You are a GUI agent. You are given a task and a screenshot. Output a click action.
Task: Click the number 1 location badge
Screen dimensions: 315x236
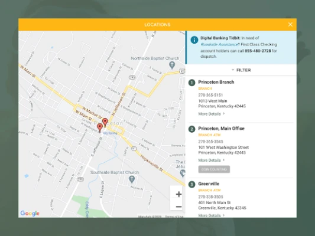coord(191,83)
